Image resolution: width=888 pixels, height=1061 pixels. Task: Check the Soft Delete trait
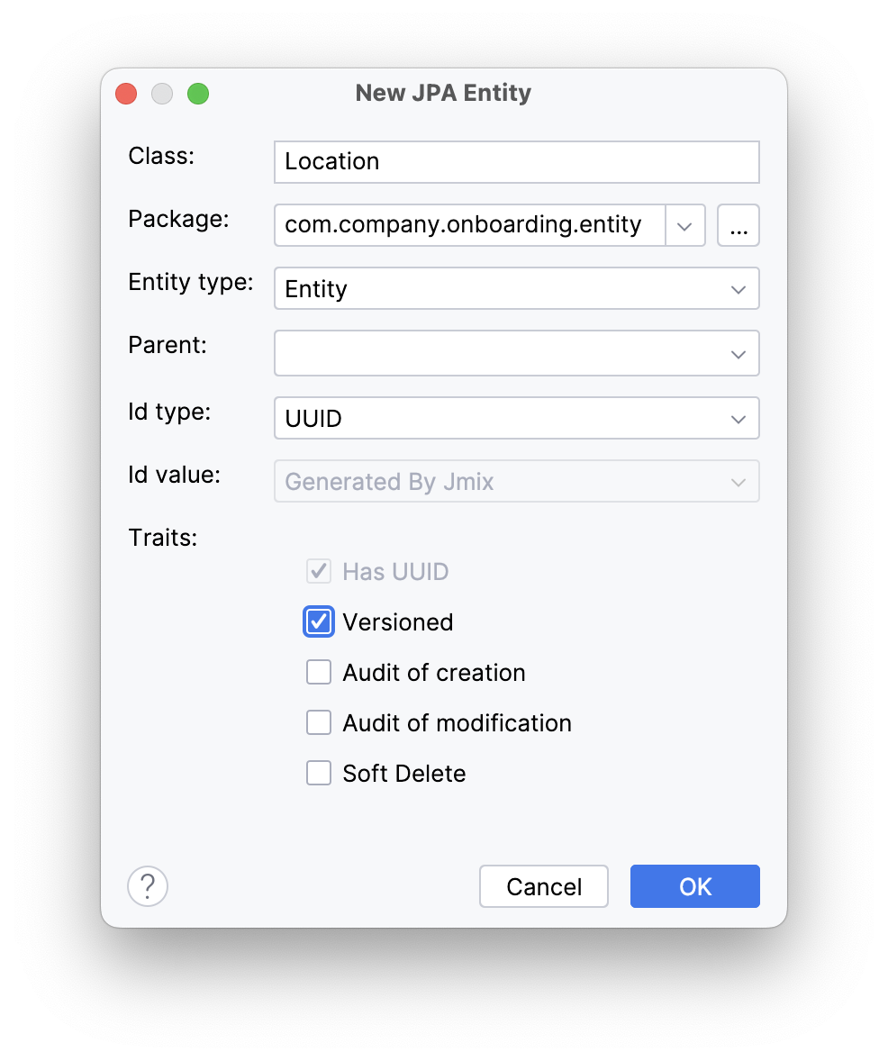point(318,773)
